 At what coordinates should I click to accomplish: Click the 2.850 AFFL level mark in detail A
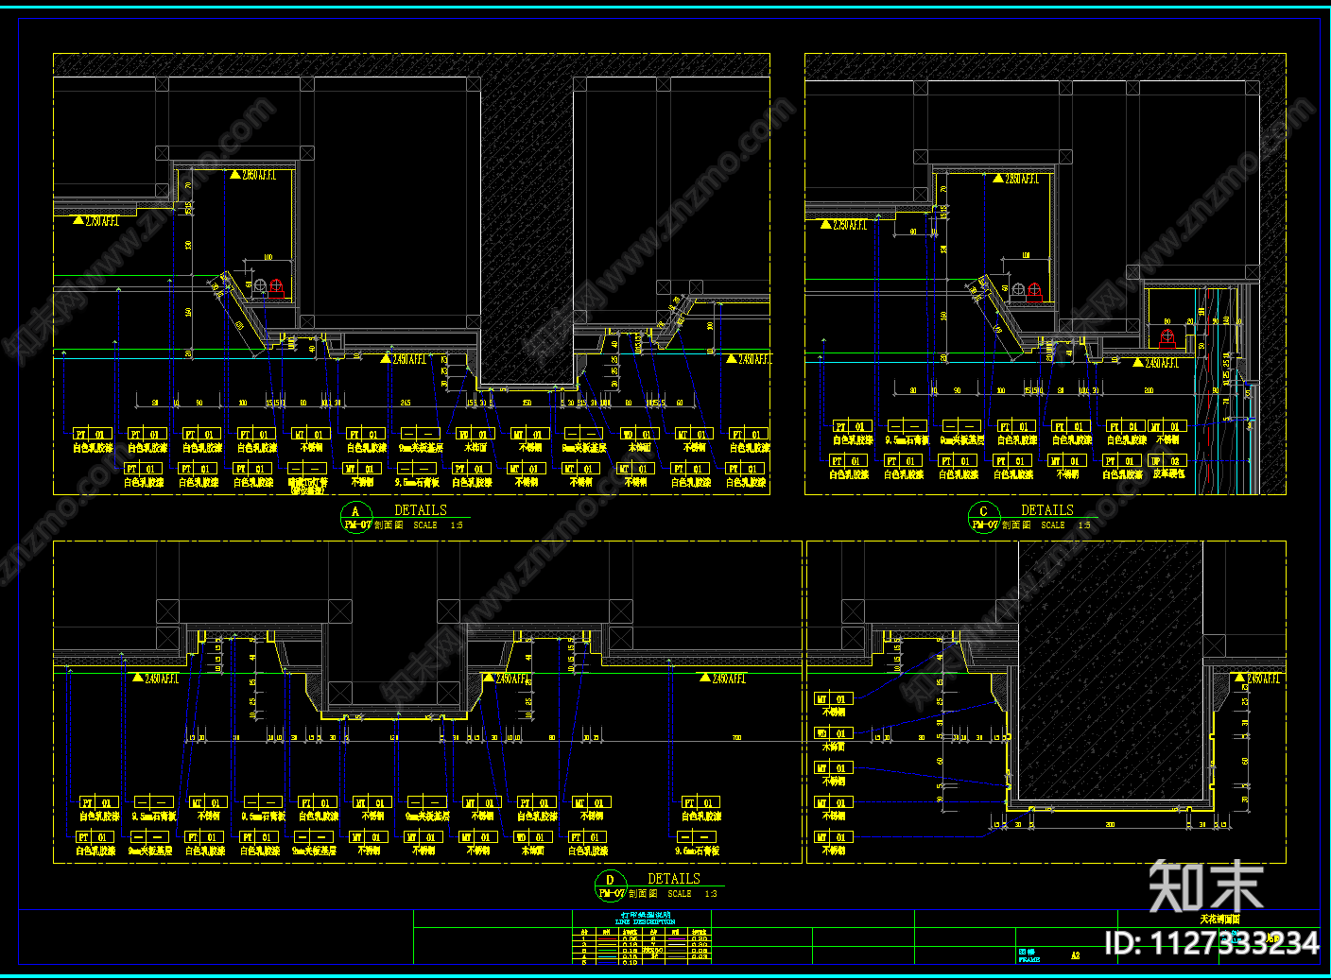[252, 175]
